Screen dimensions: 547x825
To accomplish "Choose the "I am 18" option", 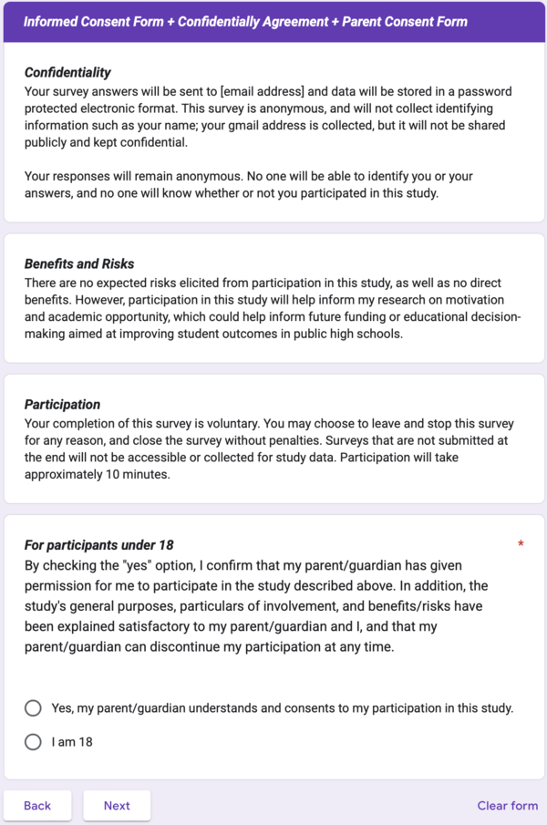I will pos(33,742).
